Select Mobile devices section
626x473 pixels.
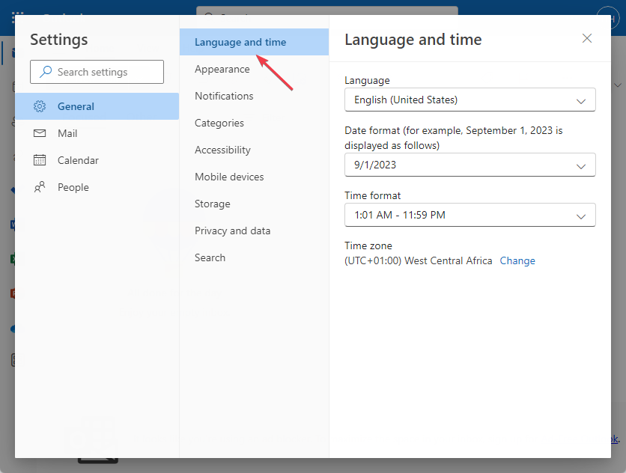229,177
